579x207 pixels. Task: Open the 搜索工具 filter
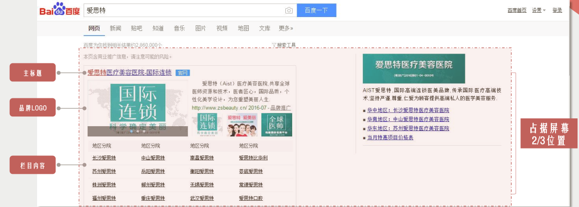(x=283, y=45)
